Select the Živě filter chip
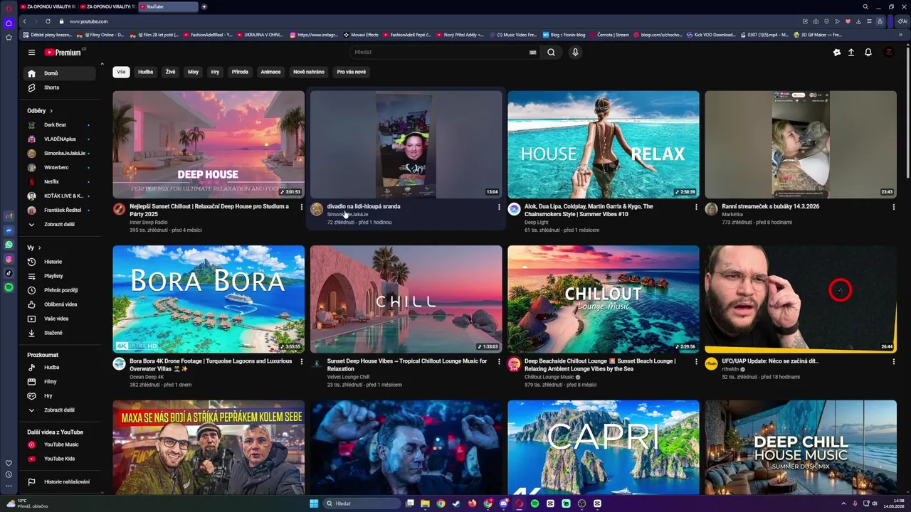This screenshot has height=512, width=911. pos(170,72)
